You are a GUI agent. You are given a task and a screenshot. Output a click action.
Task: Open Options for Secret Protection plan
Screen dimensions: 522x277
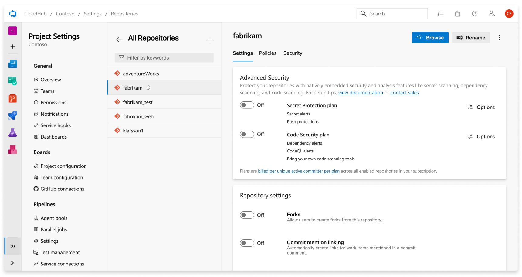coord(481,107)
